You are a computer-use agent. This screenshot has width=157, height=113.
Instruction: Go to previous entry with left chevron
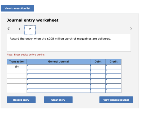pos(9,29)
